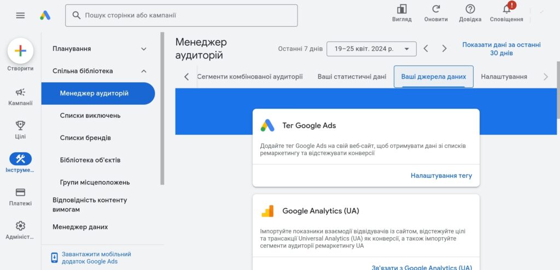Image resolution: width=560 pixels, height=270 pixels.
Task: Open the hamburger main menu
Action: (x=20, y=15)
